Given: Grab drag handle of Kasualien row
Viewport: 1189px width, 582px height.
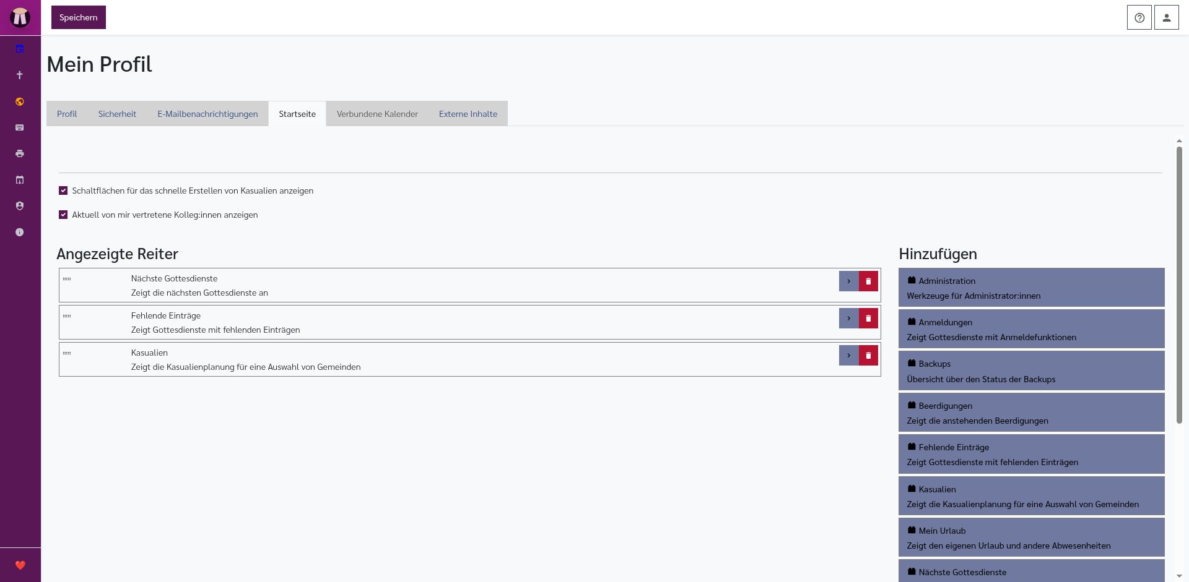Looking at the screenshot, I should (67, 353).
